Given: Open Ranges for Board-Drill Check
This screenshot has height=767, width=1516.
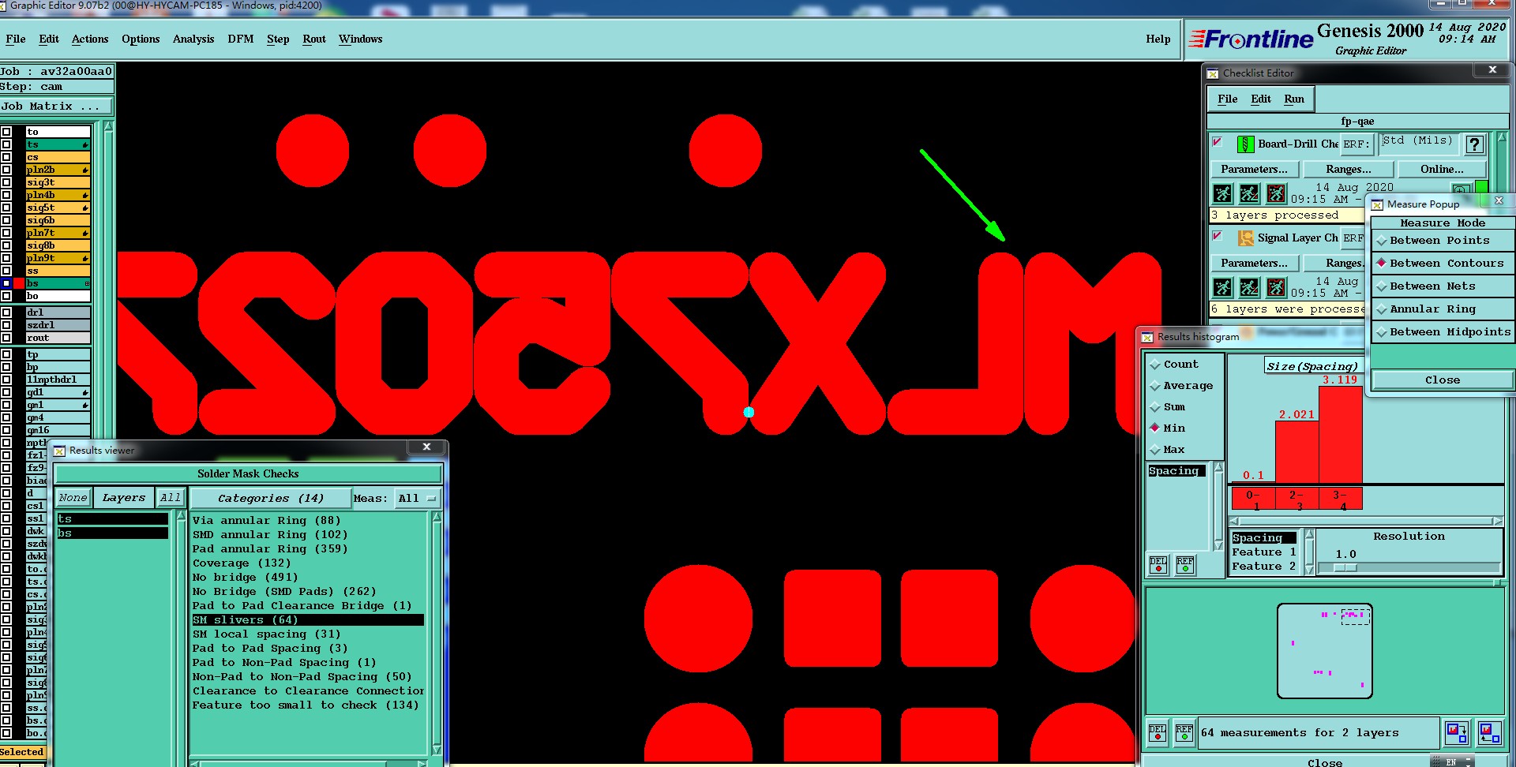Looking at the screenshot, I should (1349, 170).
